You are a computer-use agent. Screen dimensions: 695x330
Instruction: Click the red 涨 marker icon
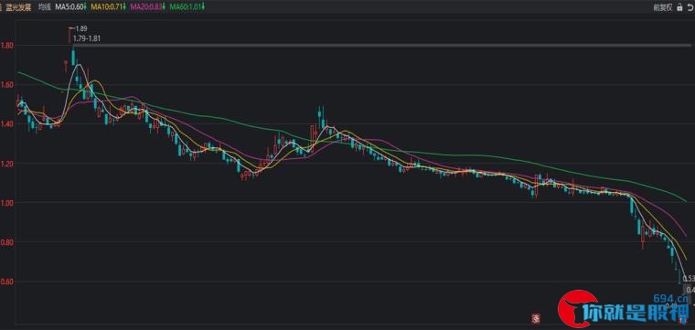537,317
